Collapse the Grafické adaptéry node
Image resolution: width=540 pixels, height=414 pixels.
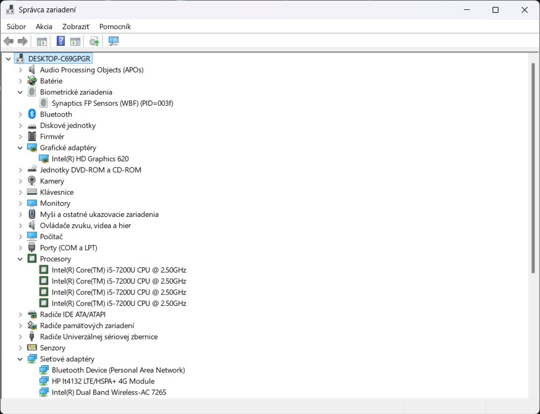point(20,148)
